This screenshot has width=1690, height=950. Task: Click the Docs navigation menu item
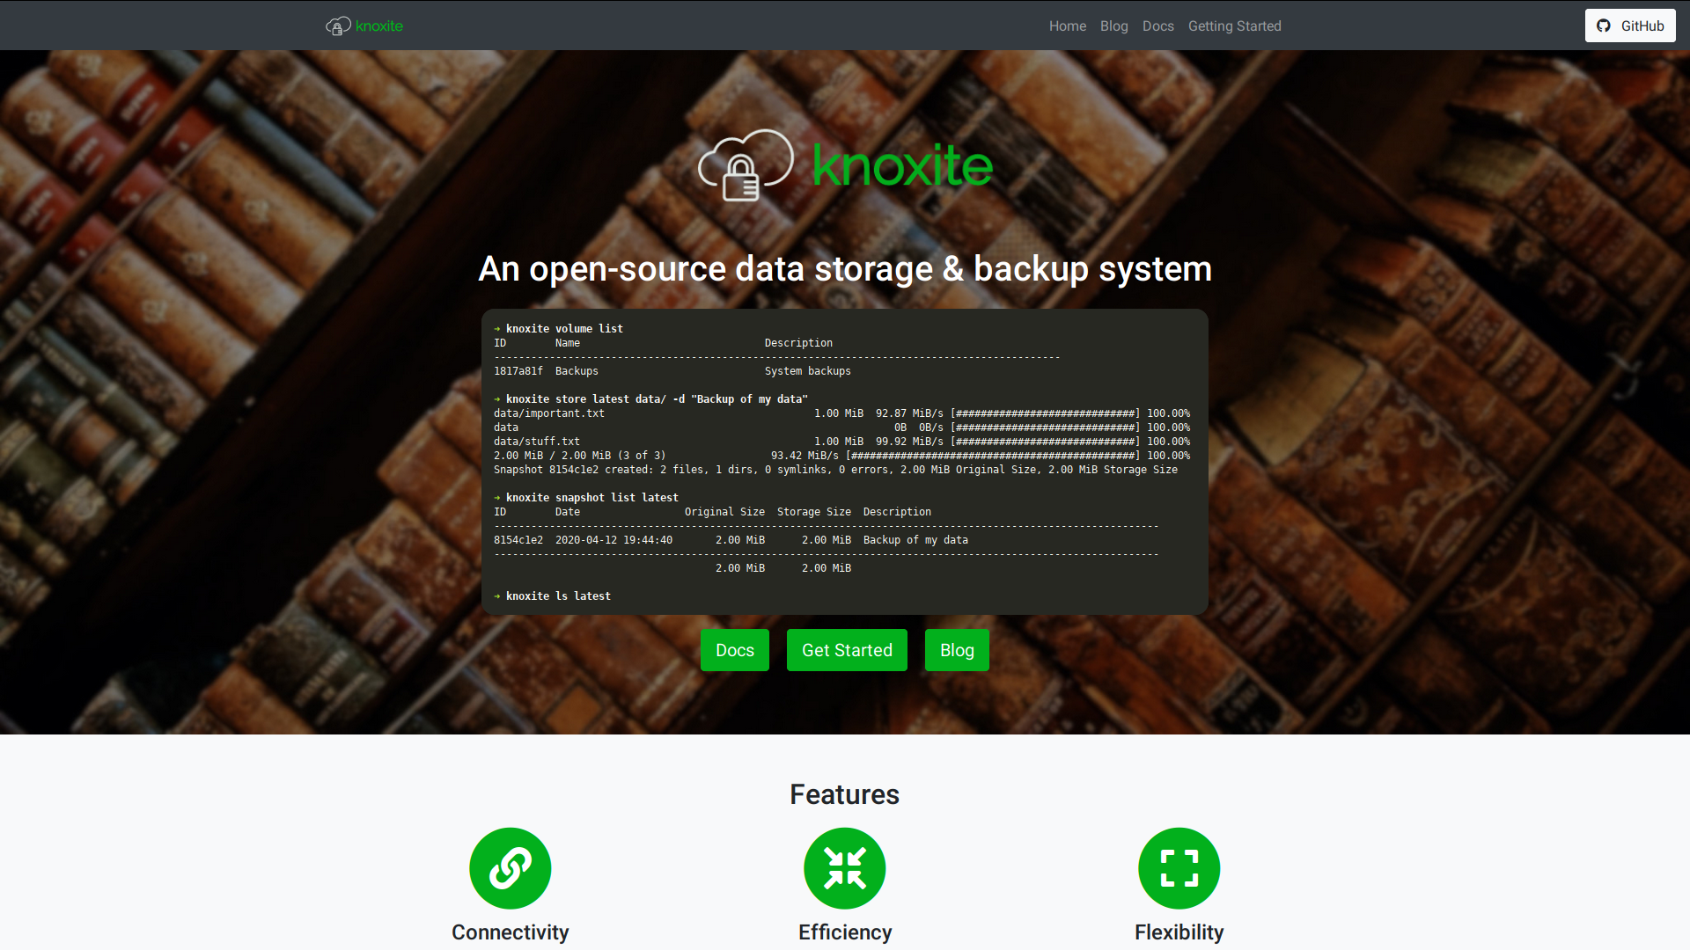coord(1158,26)
